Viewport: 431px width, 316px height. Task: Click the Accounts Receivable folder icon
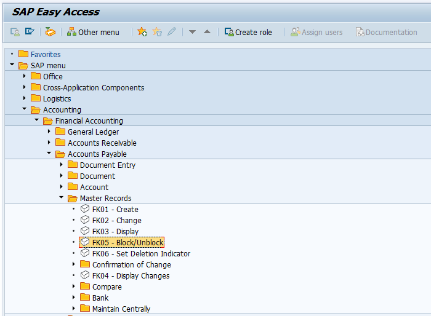tap(60, 142)
